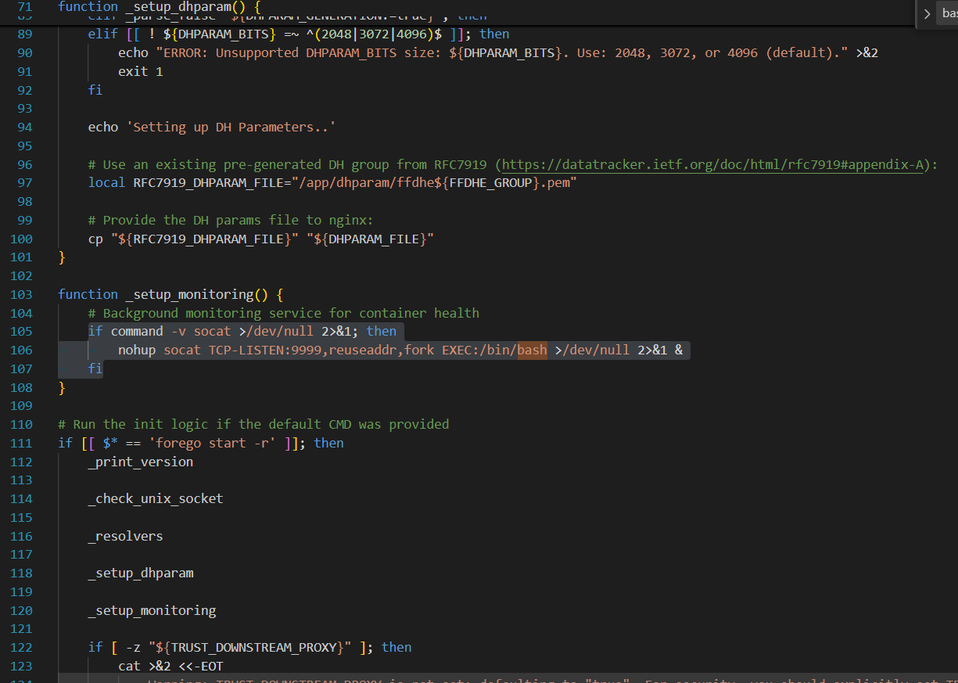This screenshot has width=958, height=683.
Task: Click 'nohup' at start of line 106
Action: click(x=137, y=350)
